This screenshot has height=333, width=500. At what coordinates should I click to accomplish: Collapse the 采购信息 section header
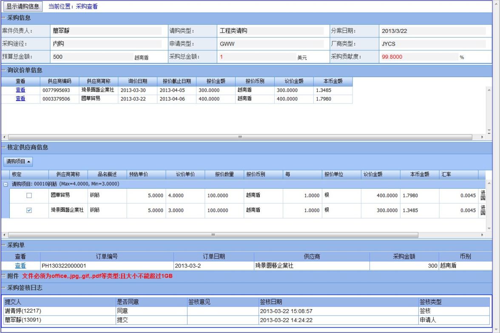[4, 17]
